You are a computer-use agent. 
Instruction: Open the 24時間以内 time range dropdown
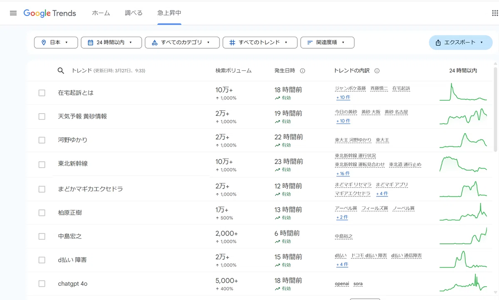point(111,42)
